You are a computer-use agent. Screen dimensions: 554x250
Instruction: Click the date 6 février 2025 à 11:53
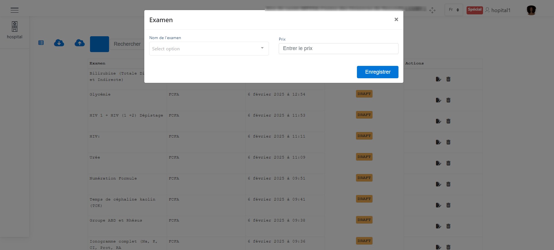[x=276, y=115]
